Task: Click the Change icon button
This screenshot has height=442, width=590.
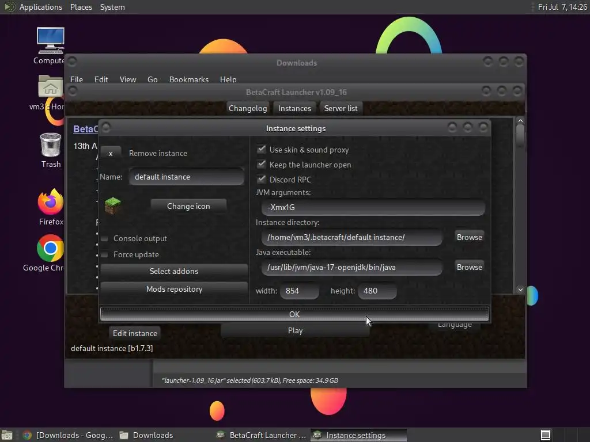Action: (188, 206)
